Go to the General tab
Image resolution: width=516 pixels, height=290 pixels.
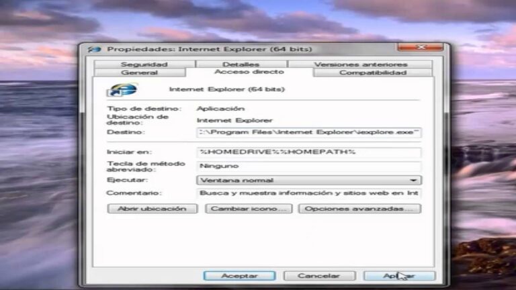pos(139,72)
